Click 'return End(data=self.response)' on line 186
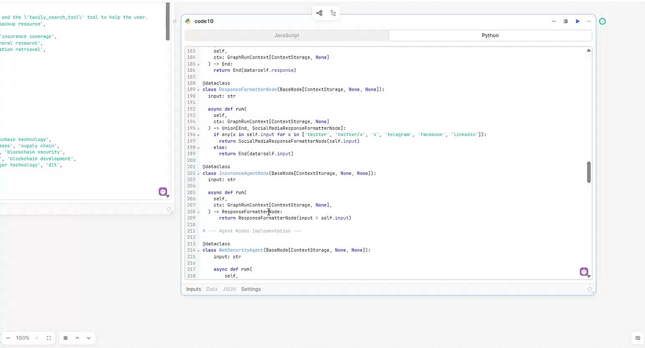 coord(254,70)
